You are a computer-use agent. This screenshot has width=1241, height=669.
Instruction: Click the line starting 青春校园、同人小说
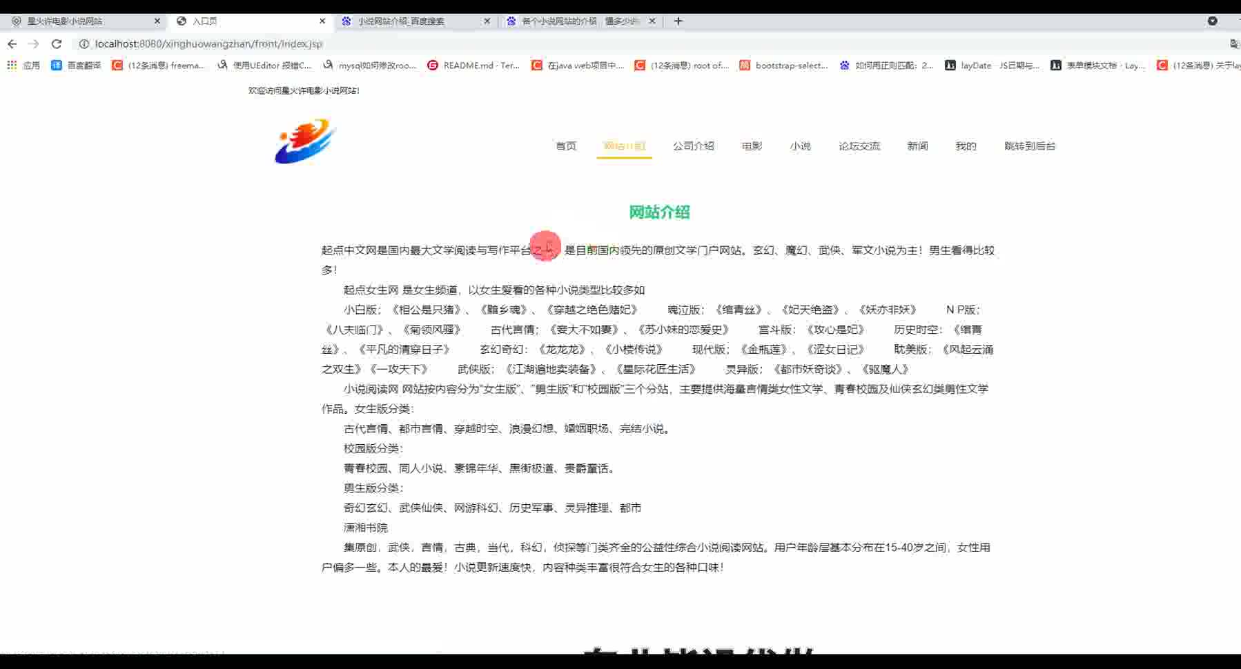[480, 468]
